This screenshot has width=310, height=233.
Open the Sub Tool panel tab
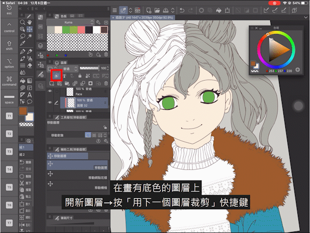tap(71, 150)
